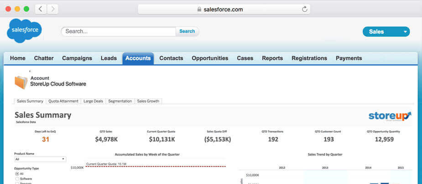This screenshot has height=184, width=422.
Task: Click the Search button
Action: [187, 31]
